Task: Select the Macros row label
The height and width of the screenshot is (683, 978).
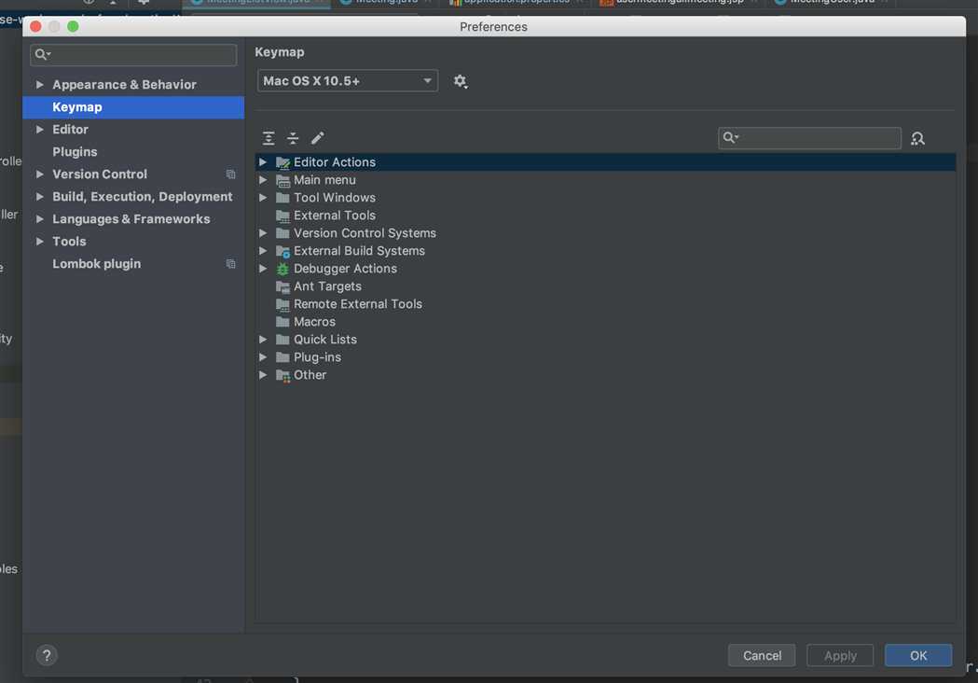Action: pos(314,322)
